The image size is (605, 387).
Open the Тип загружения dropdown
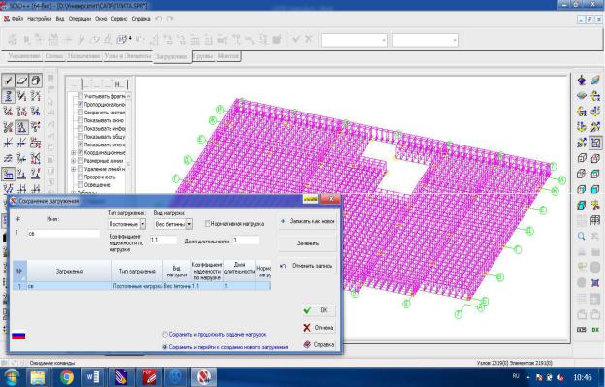click(x=143, y=224)
